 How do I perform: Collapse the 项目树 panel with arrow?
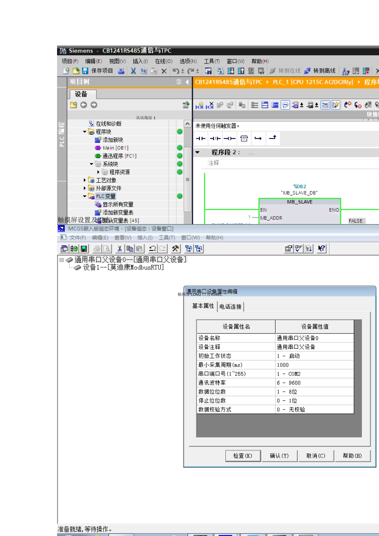click(187, 82)
